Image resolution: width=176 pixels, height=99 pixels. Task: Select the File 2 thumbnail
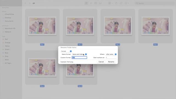pos(80,26)
